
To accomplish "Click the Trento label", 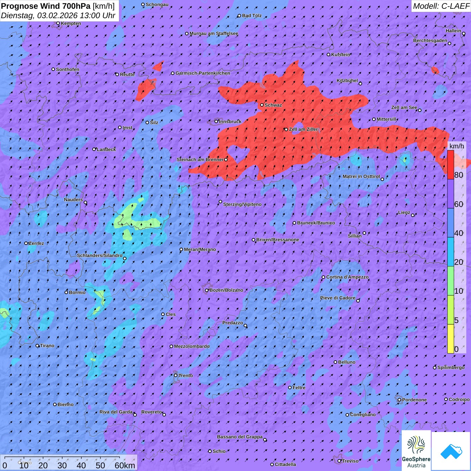I will coord(185,375).
